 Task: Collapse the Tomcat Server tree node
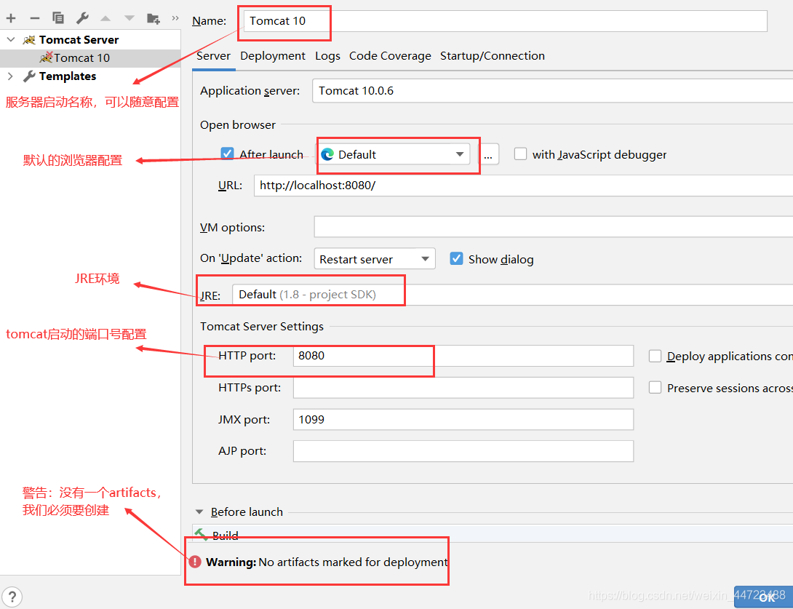tap(11, 39)
